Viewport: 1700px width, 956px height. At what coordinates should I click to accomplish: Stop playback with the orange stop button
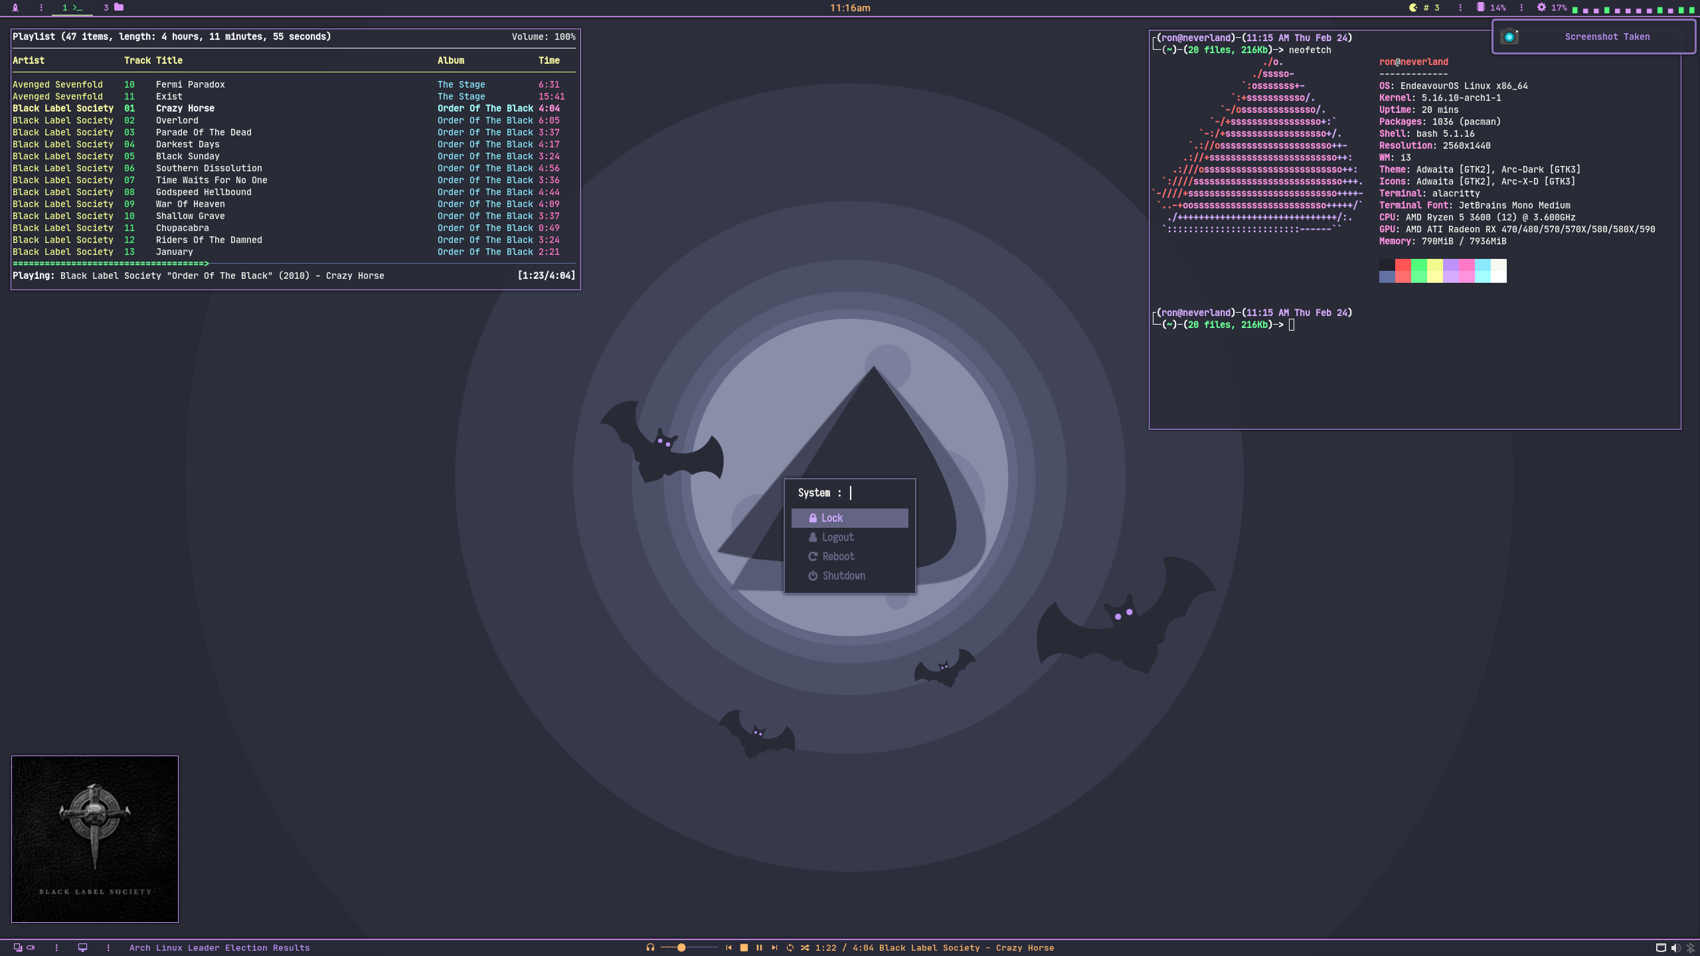744,947
